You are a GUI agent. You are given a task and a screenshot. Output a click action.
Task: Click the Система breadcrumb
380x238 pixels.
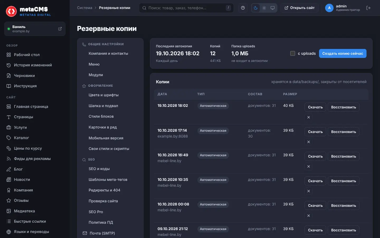[x=85, y=8]
